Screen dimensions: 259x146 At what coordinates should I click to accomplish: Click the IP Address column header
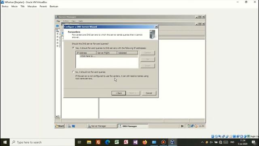pyautogui.click(x=86, y=53)
